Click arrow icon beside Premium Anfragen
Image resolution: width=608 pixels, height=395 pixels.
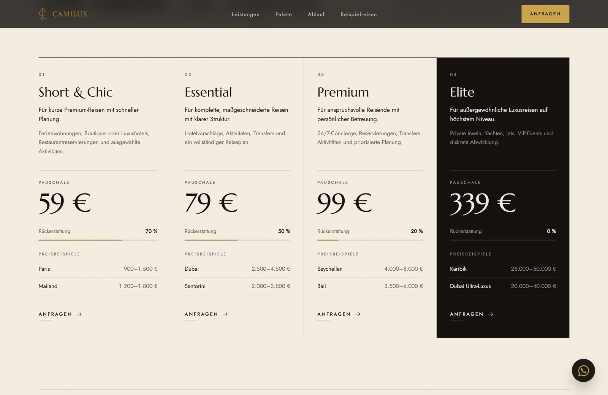point(358,314)
